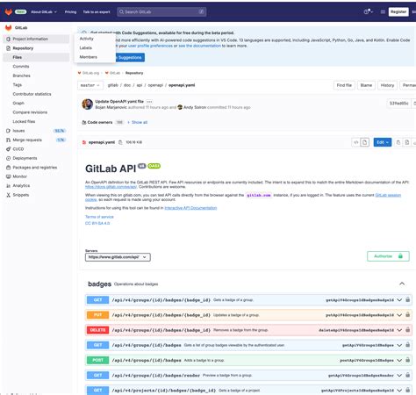Image resolution: width=416 pixels, height=395 pixels.
Task: Open Compare revisions in the sidebar
Action: [x=30, y=112]
